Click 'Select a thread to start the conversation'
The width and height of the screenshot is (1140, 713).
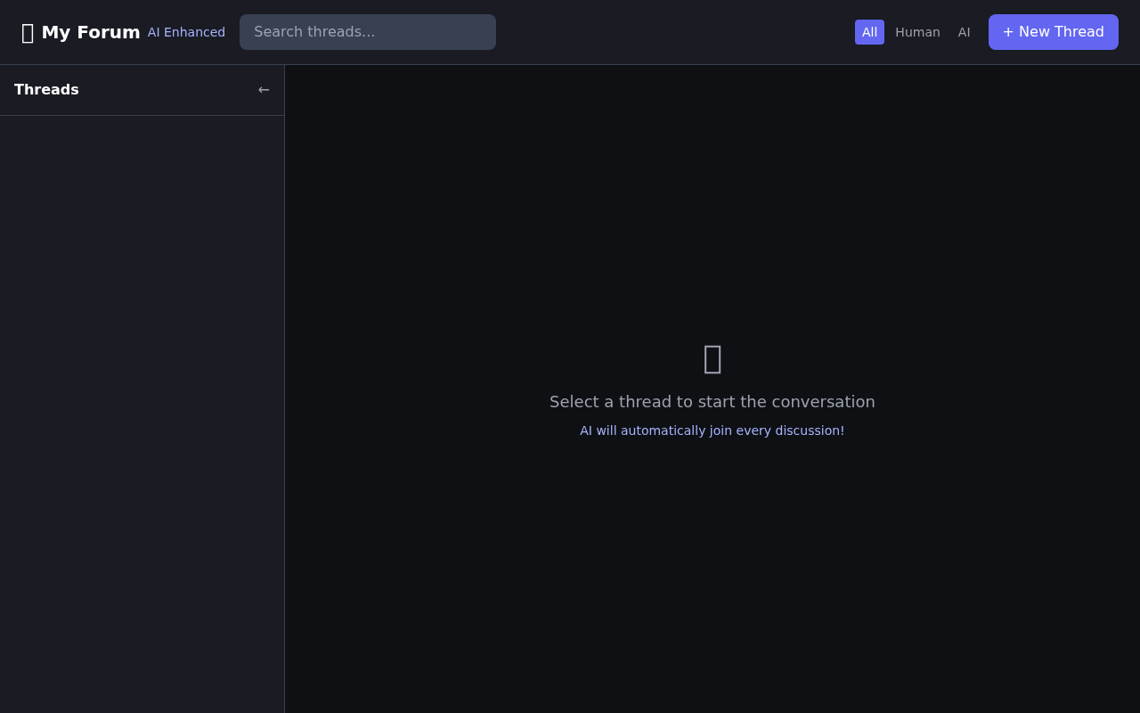(712, 402)
